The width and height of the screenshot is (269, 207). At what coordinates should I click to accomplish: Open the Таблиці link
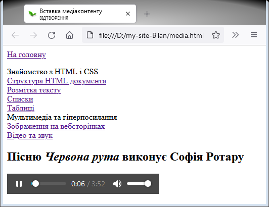click(x=21, y=108)
